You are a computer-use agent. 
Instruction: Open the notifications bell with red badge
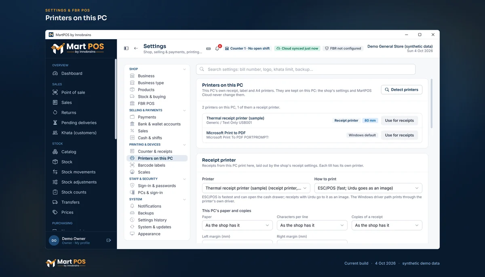217,48
